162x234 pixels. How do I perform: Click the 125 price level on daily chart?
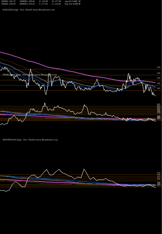click(x=158, y=88)
